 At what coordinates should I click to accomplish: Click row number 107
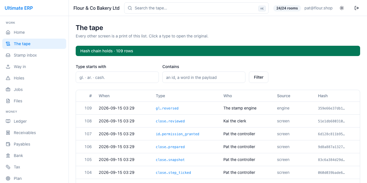[x=88, y=134]
